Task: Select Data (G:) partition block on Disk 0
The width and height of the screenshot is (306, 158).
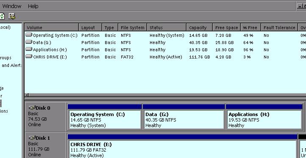Action: (184, 116)
